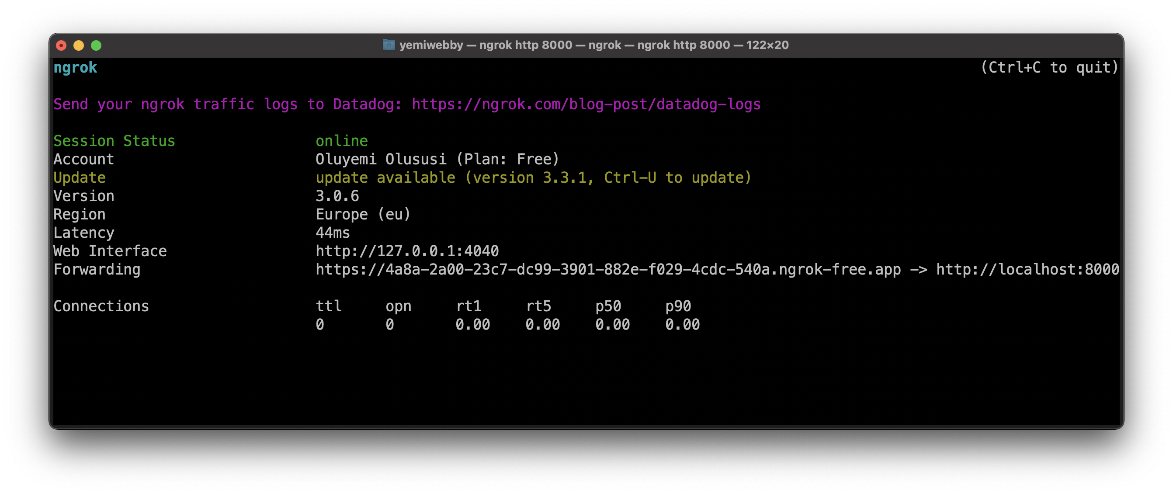This screenshot has height=494, width=1173.
Task: Click the Europe (eu) region value
Action: 363,215
